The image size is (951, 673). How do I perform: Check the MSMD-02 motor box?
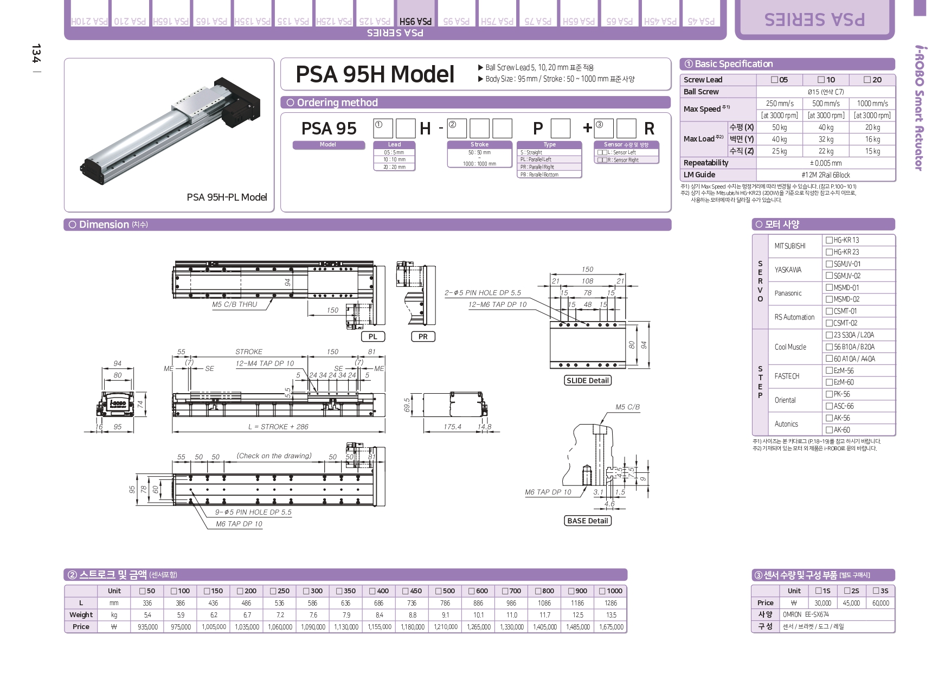(829, 299)
